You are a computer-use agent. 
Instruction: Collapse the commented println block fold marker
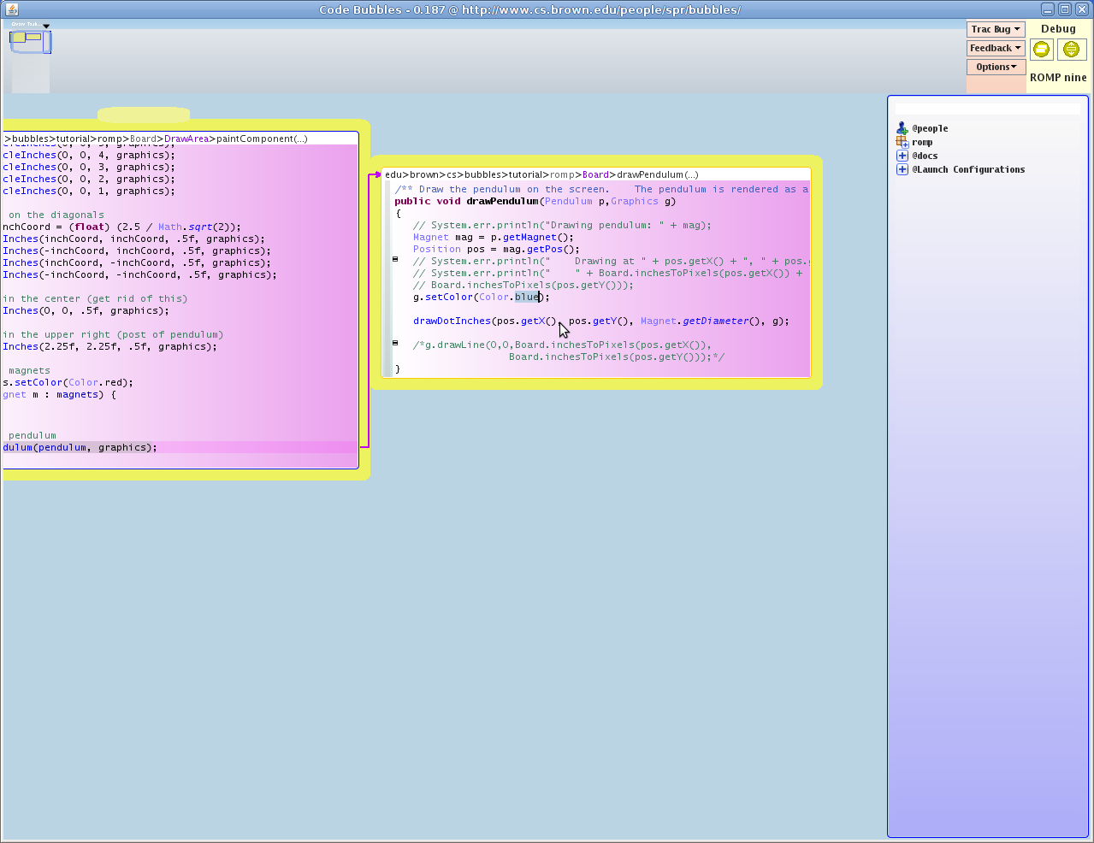coord(395,258)
